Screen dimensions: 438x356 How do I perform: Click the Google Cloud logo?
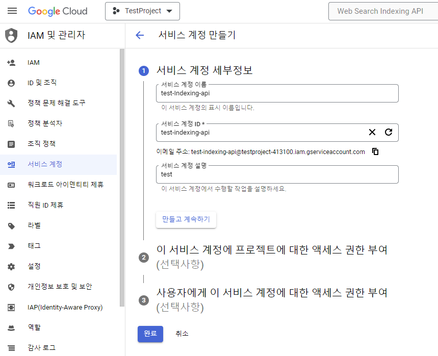pyautogui.click(x=58, y=11)
